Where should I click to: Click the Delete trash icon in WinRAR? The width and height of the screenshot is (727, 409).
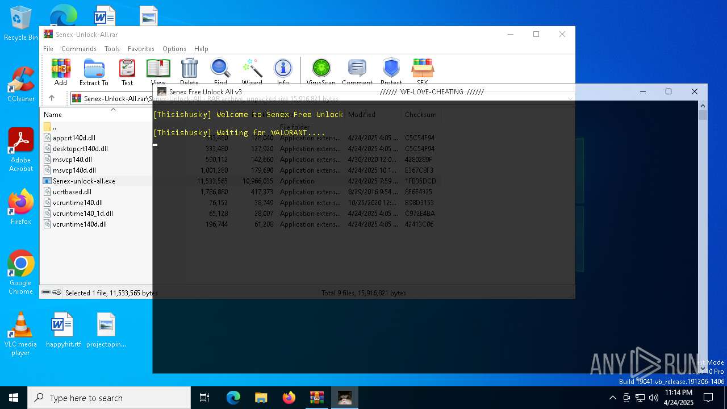point(189,72)
